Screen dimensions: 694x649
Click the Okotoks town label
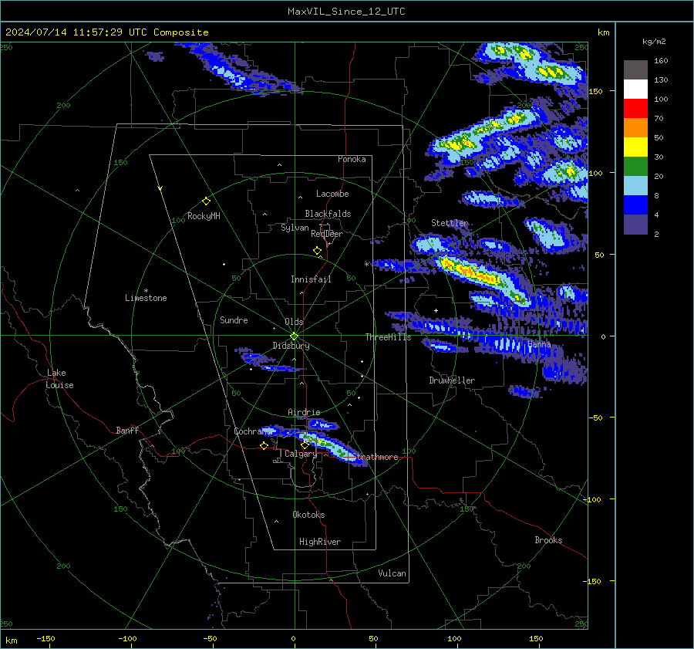(308, 515)
